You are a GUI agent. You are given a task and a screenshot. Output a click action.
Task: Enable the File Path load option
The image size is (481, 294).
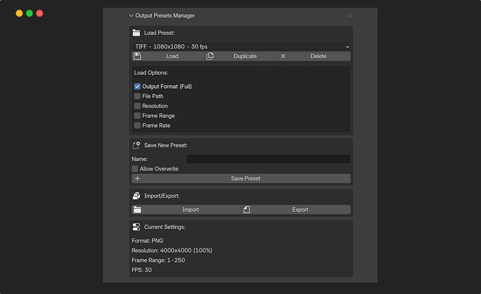pos(137,96)
